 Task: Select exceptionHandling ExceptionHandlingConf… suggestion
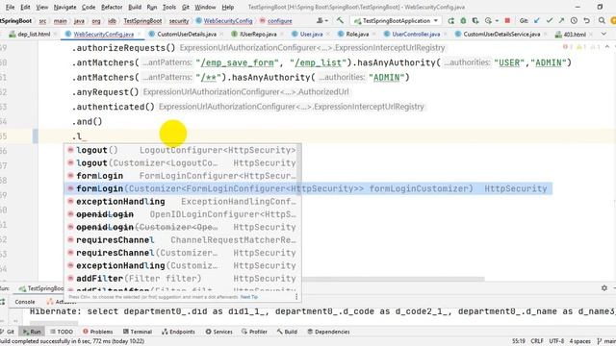tap(182, 202)
